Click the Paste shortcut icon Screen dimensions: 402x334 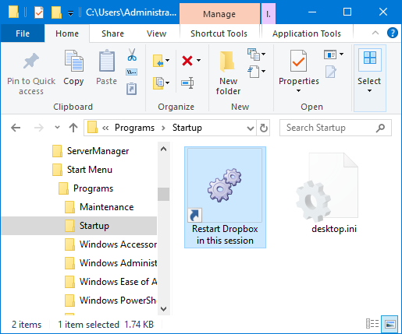pos(132,89)
